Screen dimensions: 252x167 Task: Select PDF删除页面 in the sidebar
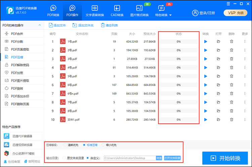click(x=22, y=104)
